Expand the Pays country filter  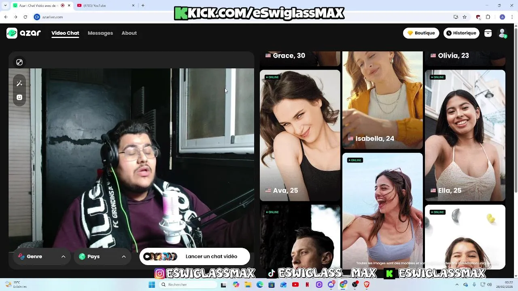[102, 257]
